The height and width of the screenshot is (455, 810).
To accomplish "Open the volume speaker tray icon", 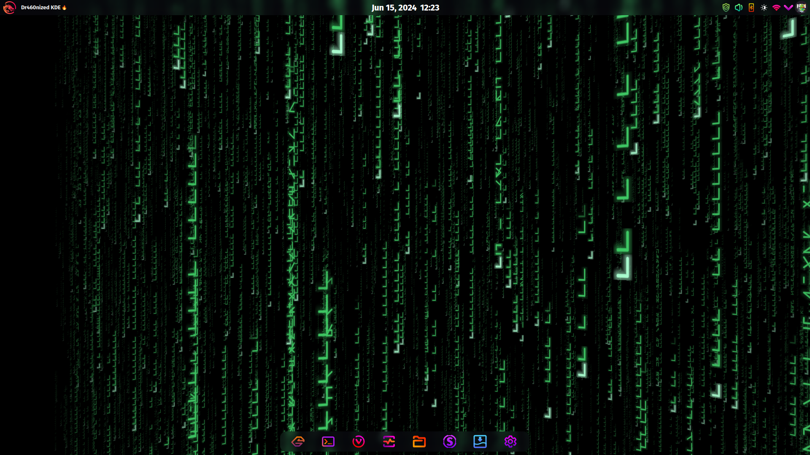I will click(x=739, y=8).
